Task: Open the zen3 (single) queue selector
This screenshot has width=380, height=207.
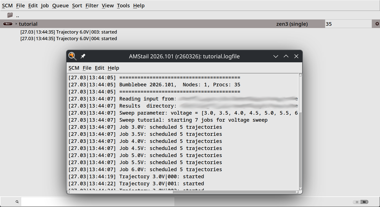Action: click(292, 24)
